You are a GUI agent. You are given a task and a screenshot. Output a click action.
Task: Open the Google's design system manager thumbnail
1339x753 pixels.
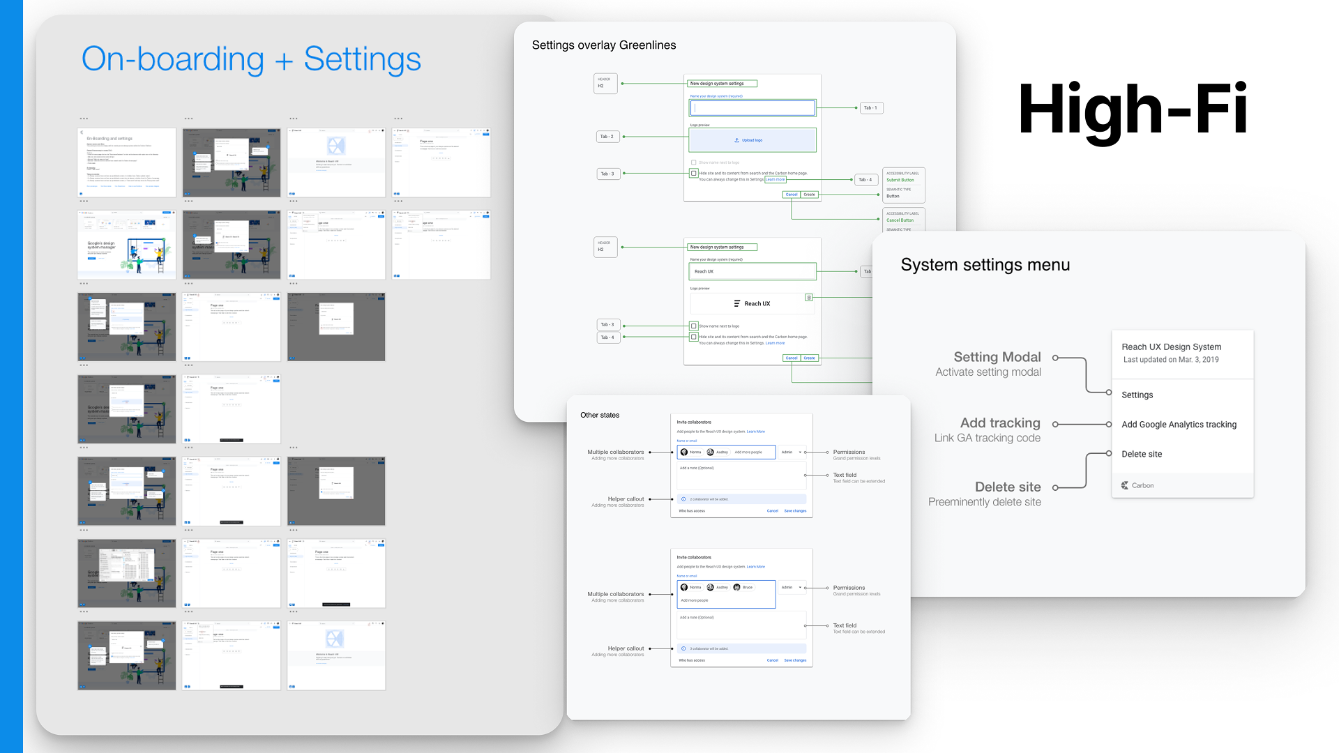(126, 245)
